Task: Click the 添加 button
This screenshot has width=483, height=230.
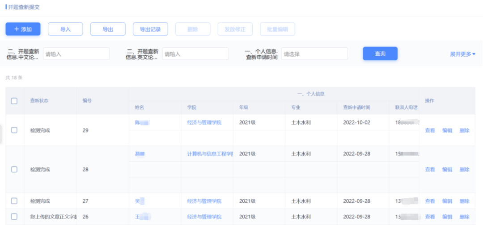Action: coord(23,29)
